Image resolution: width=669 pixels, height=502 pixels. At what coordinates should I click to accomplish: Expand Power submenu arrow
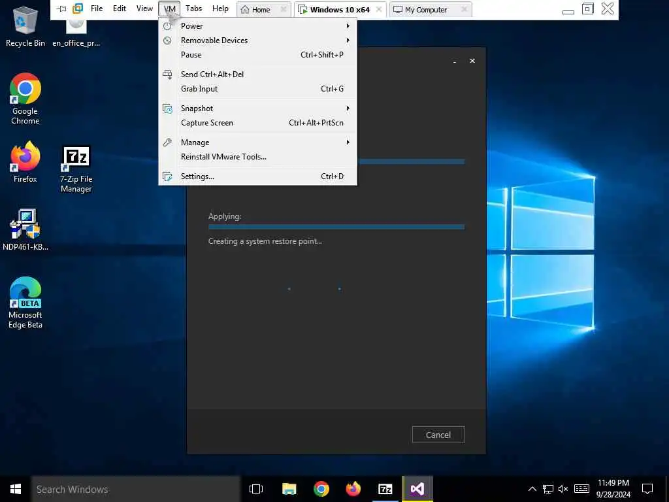[348, 26]
